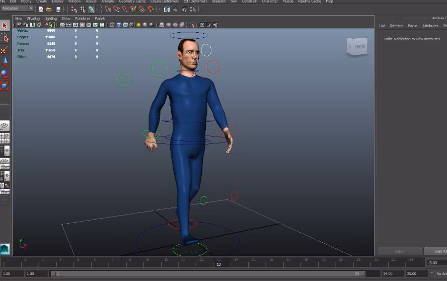Choose the Paint Selection tool
The height and width of the screenshot is (281, 447).
pyautogui.click(x=5, y=50)
